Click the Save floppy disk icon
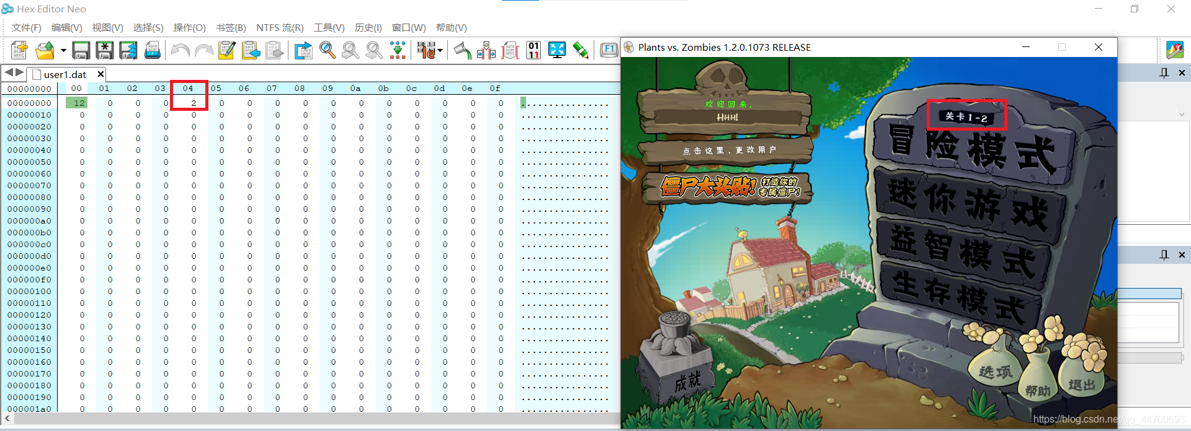 [81, 50]
